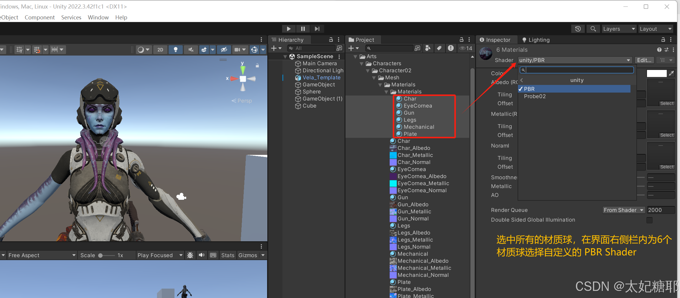This screenshot has width=680, height=298.
Task: Collapse the Arts folder in Project
Action: tap(355, 56)
